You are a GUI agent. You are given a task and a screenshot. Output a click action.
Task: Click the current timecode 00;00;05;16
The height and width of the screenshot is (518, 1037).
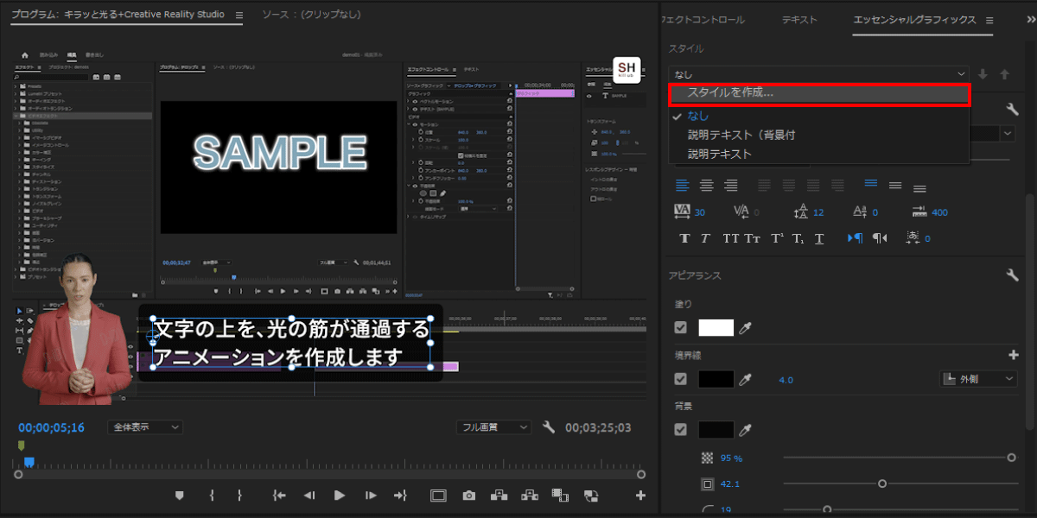click(51, 427)
